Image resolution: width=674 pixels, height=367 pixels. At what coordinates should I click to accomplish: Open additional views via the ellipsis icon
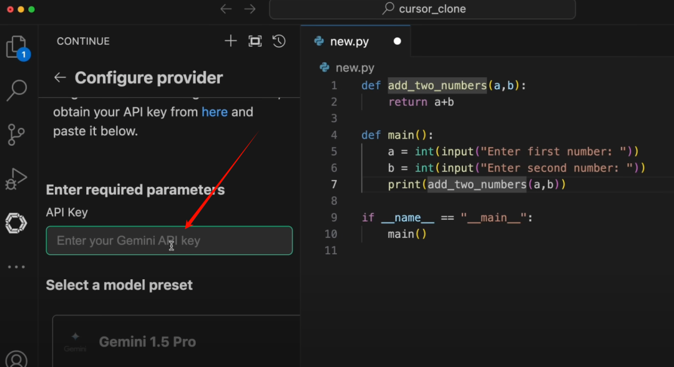coord(17,266)
